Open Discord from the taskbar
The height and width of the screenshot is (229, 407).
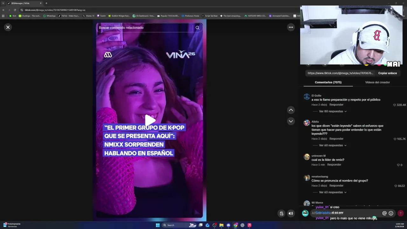click(x=228, y=225)
